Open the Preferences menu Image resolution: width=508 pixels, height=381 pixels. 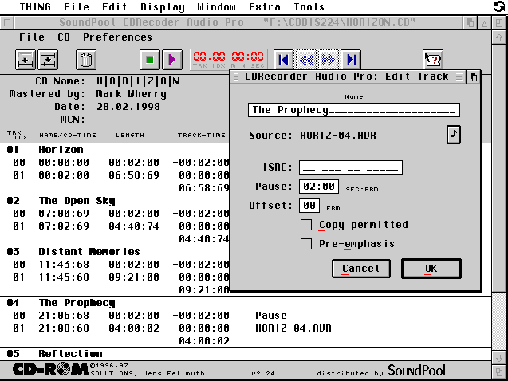click(x=117, y=37)
